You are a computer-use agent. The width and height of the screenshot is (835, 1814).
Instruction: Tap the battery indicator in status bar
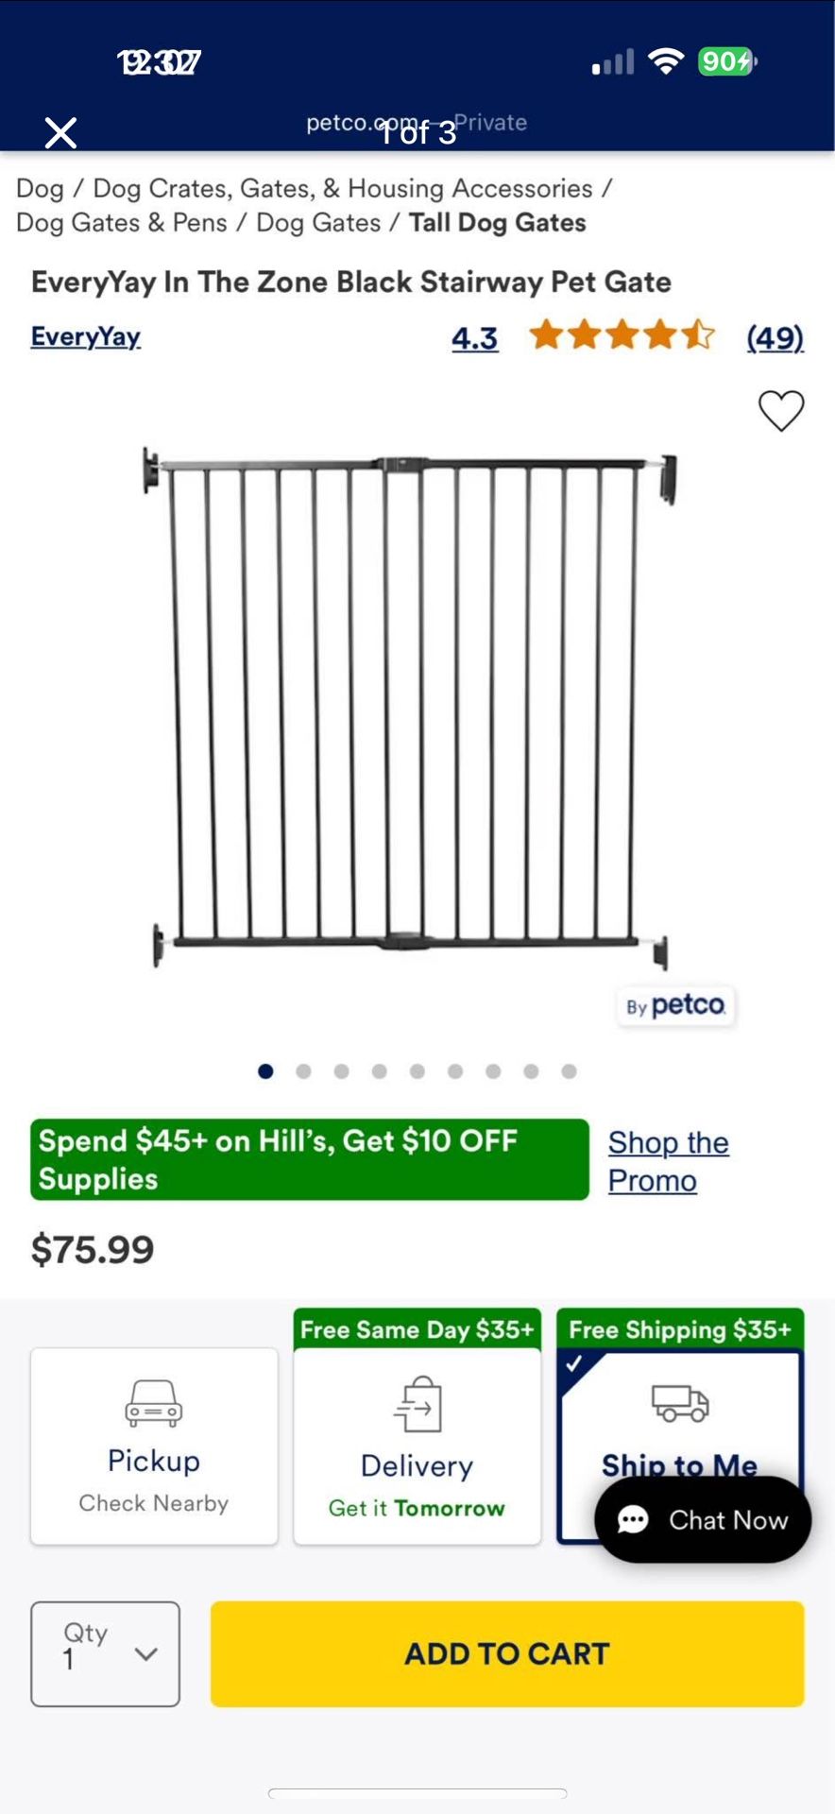pyautogui.click(x=725, y=62)
